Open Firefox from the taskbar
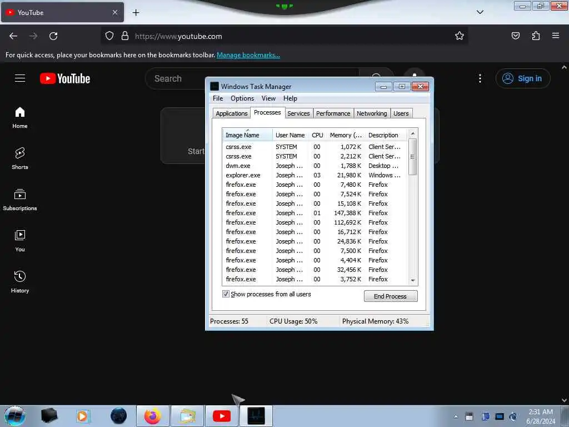The width and height of the screenshot is (569, 427). coord(153,416)
